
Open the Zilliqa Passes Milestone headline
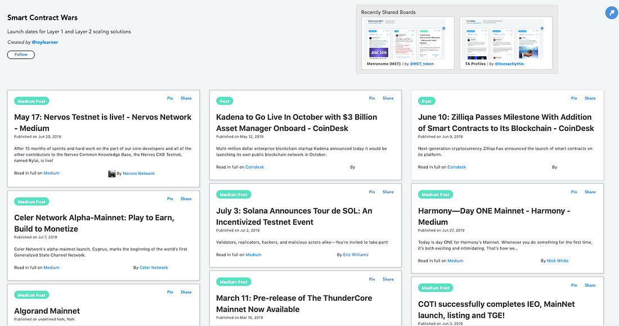pyautogui.click(x=506, y=123)
